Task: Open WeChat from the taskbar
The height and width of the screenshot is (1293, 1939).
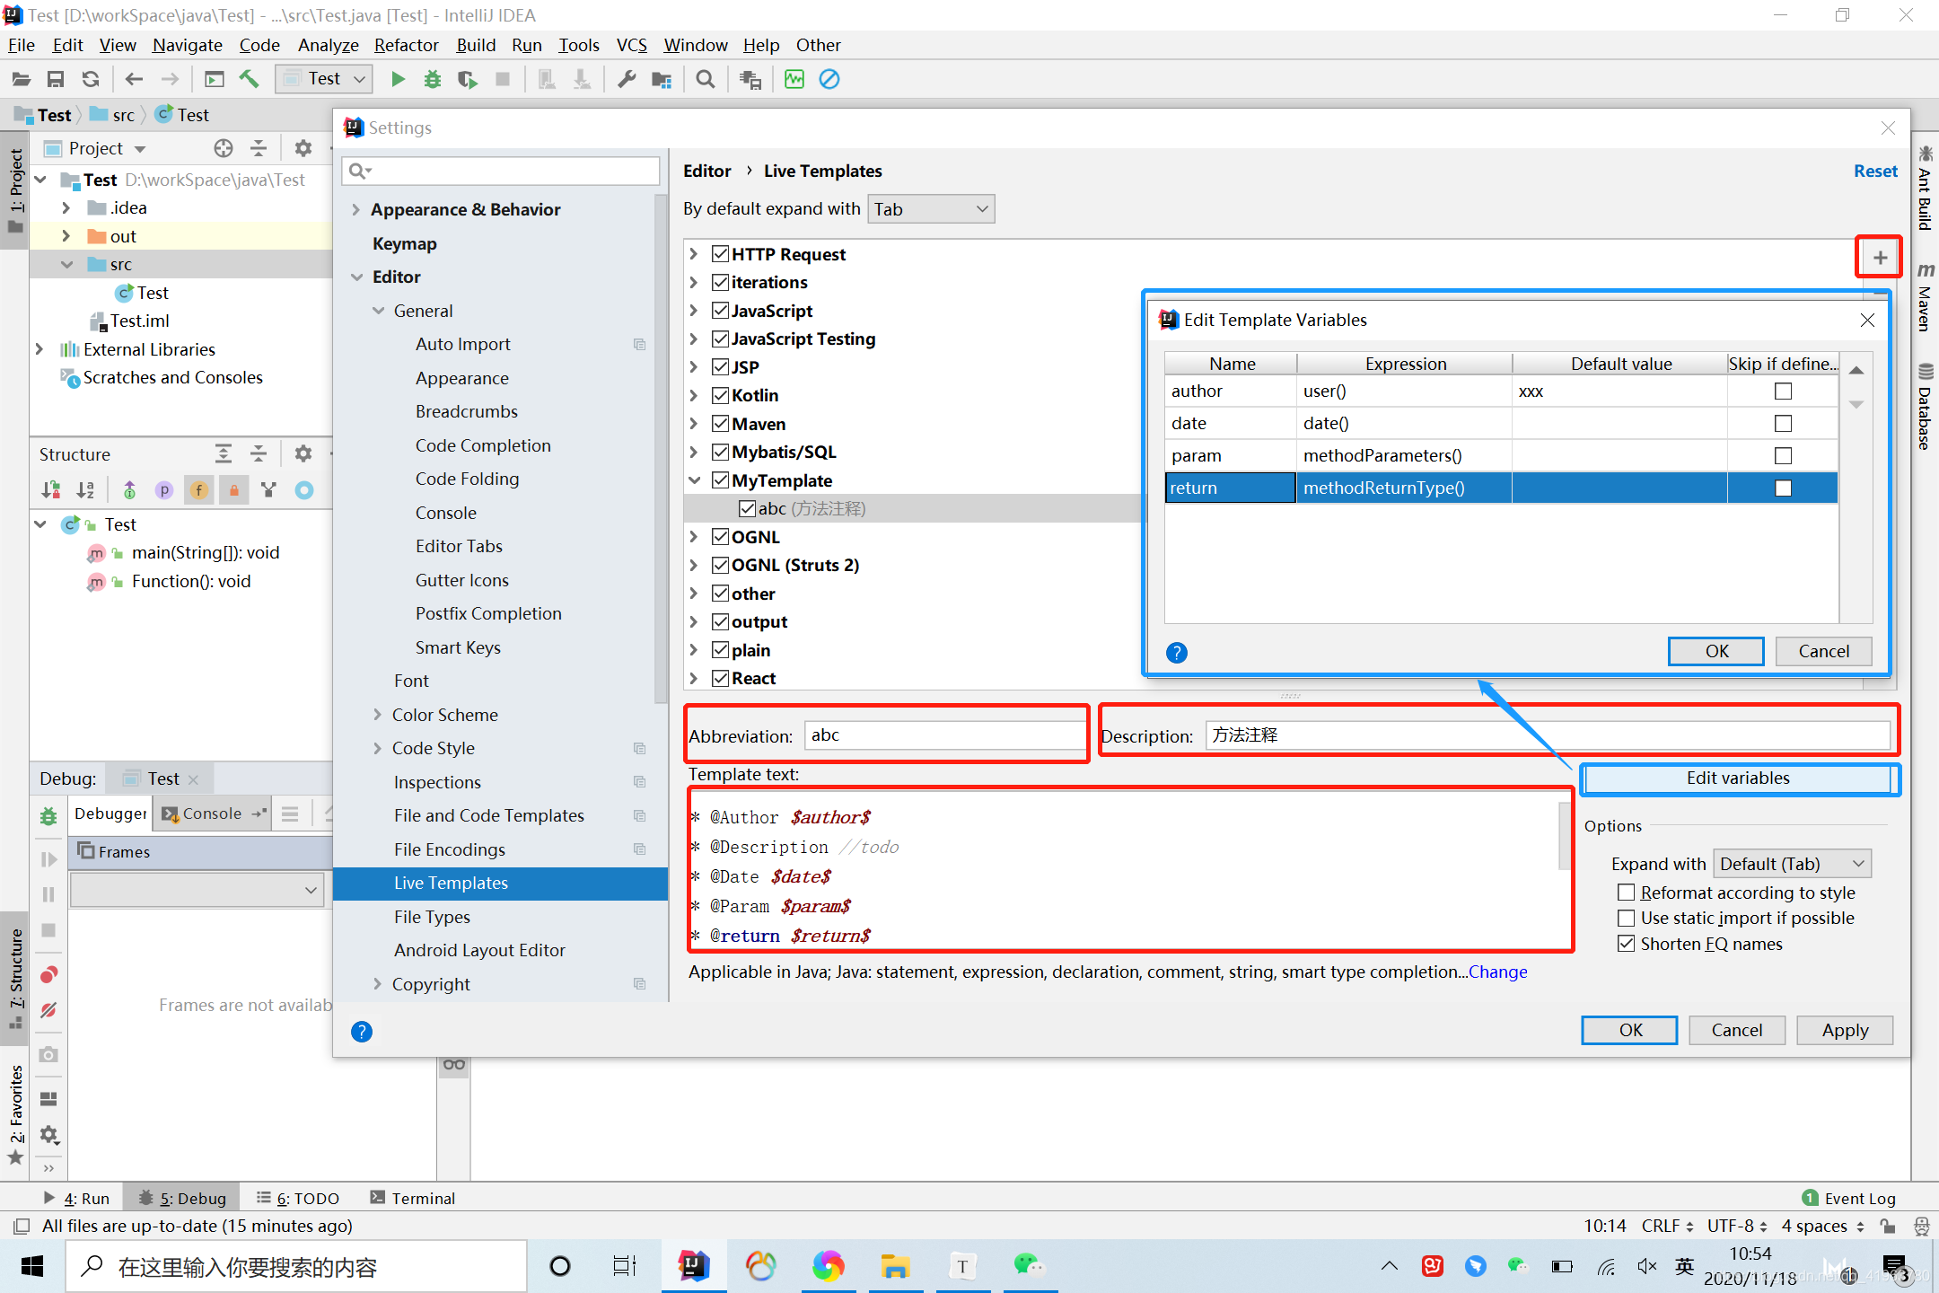Action: coord(1030,1266)
